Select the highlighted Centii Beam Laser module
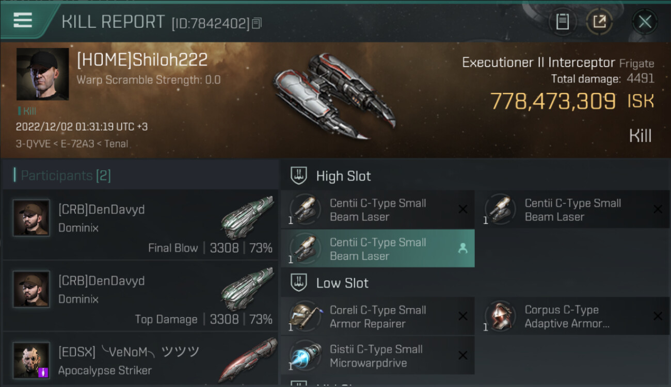This screenshot has width=671, height=387. pos(378,248)
